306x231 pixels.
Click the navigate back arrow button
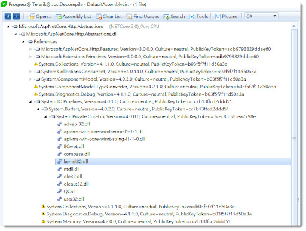(x=8, y=16)
